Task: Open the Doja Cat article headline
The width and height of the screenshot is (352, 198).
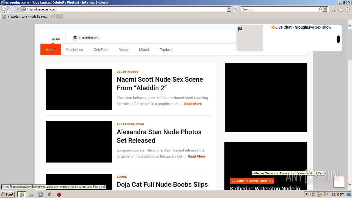Action: [x=162, y=185]
